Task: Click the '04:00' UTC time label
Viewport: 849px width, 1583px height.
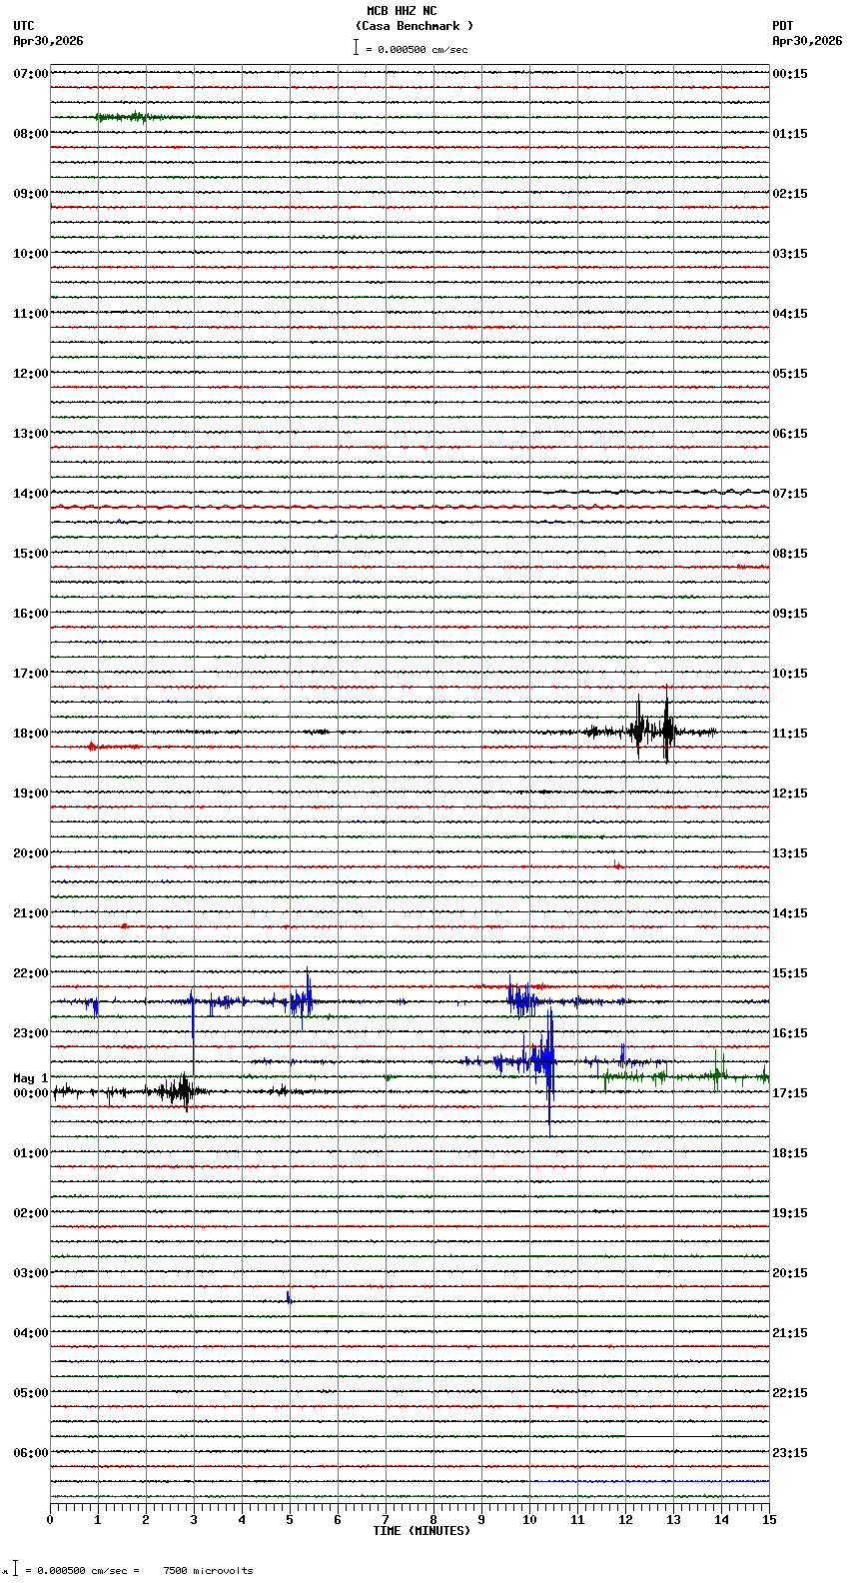Action: pyautogui.click(x=31, y=1333)
